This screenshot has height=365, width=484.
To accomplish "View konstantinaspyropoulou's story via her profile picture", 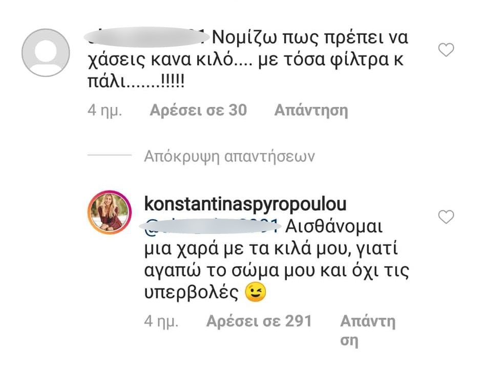I will (110, 212).
